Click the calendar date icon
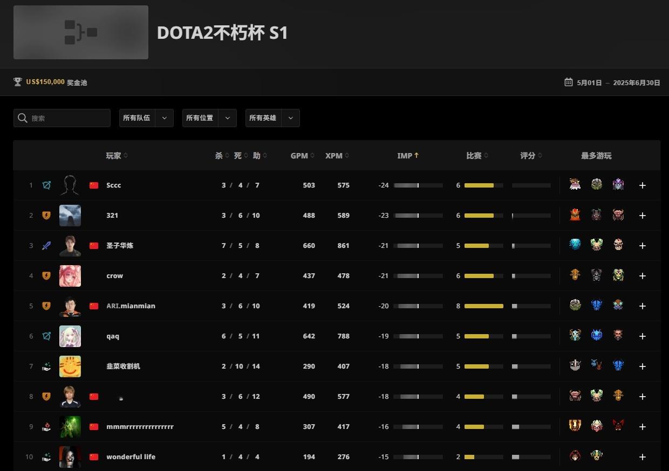Viewport: 669px width, 471px height. tap(568, 82)
